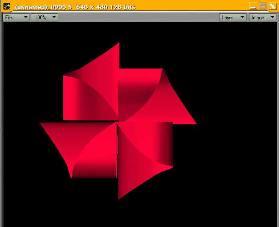This screenshot has height=227, width=279.
Task: Expand the 100% zoom level dropdown
Action: (44, 18)
